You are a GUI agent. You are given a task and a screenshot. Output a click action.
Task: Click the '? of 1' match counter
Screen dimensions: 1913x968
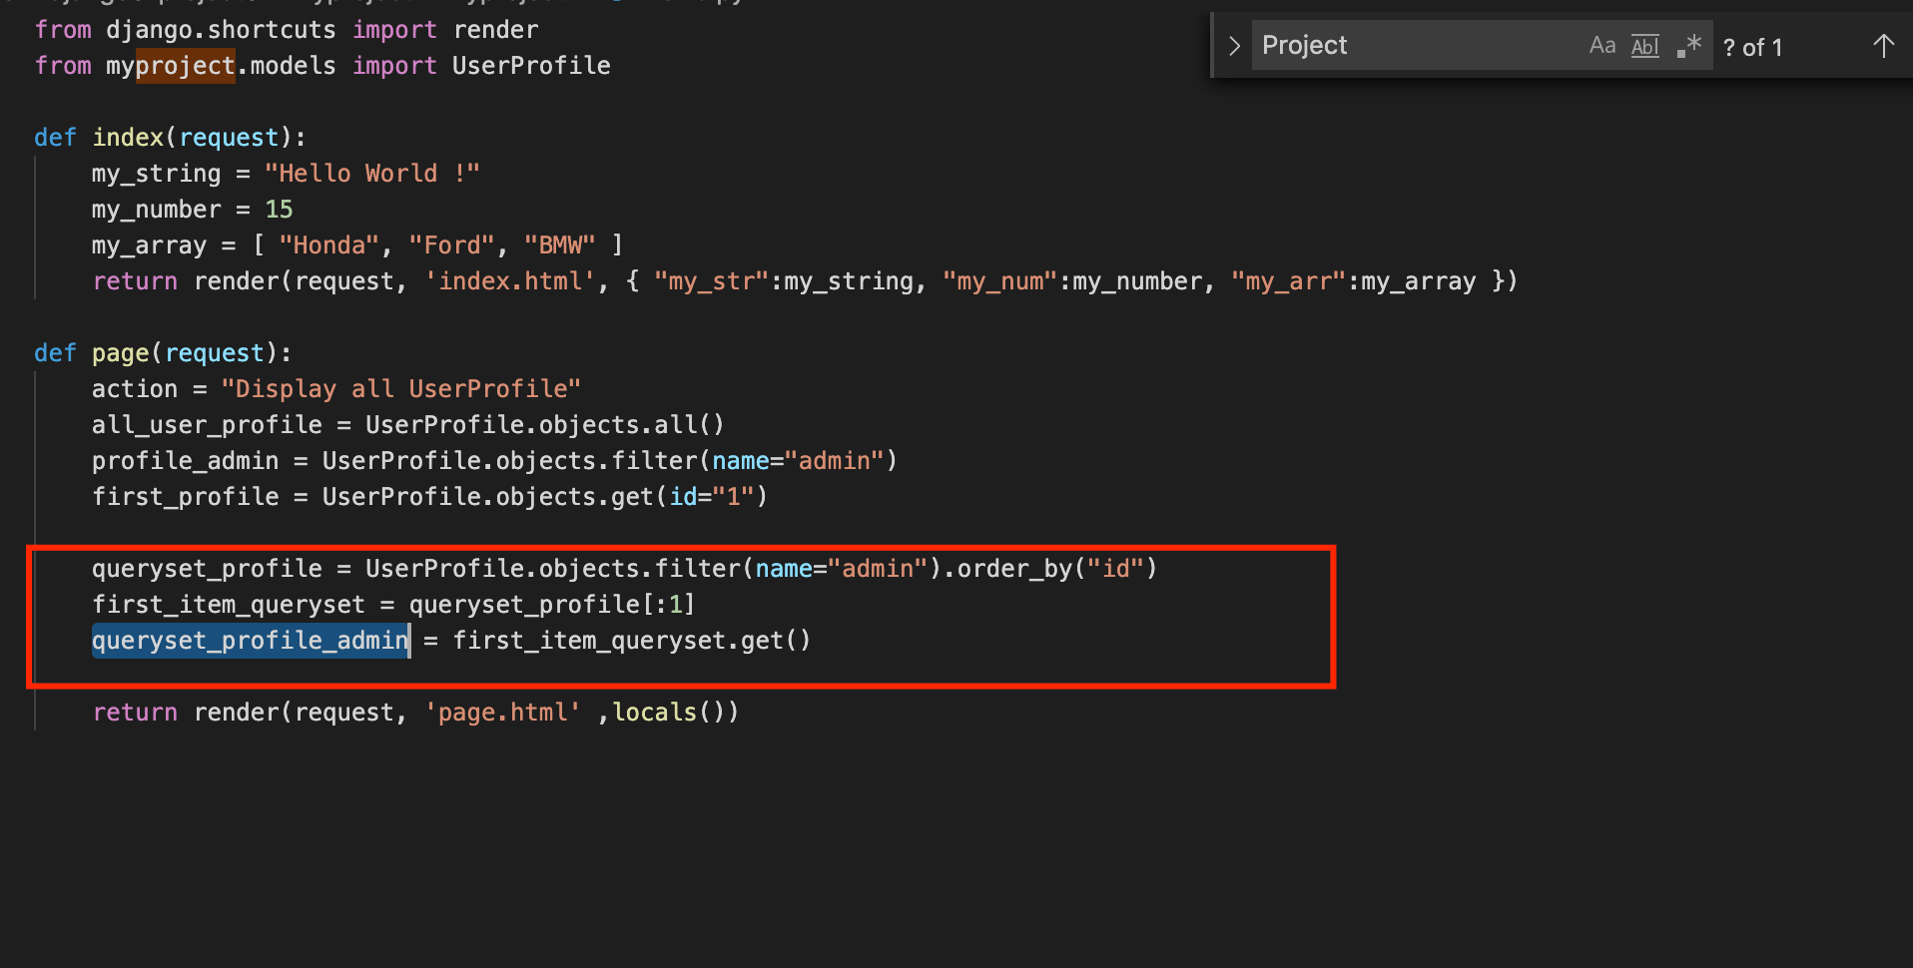1753,47
